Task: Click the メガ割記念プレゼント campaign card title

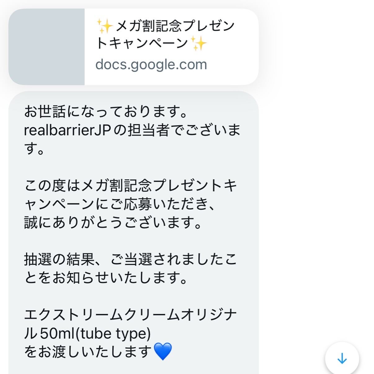Action: (164, 34)
